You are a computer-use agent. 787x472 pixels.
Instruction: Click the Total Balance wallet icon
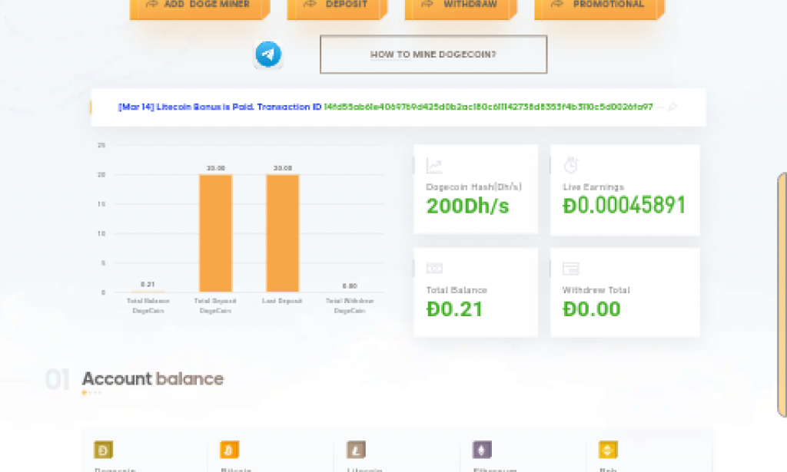(434, 267)
